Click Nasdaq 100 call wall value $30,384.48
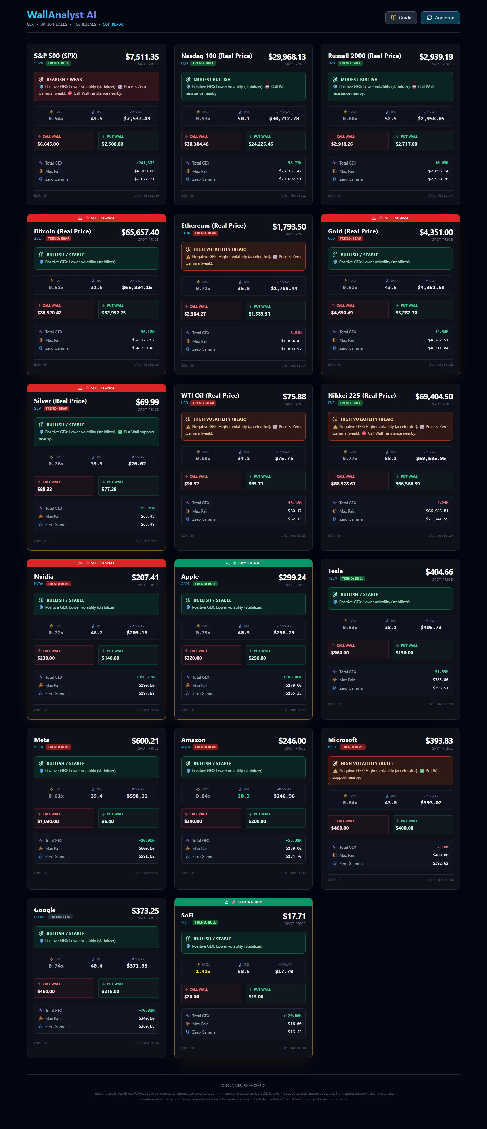Viewport: 487px width, 1129px height. (x=196, y=144)
